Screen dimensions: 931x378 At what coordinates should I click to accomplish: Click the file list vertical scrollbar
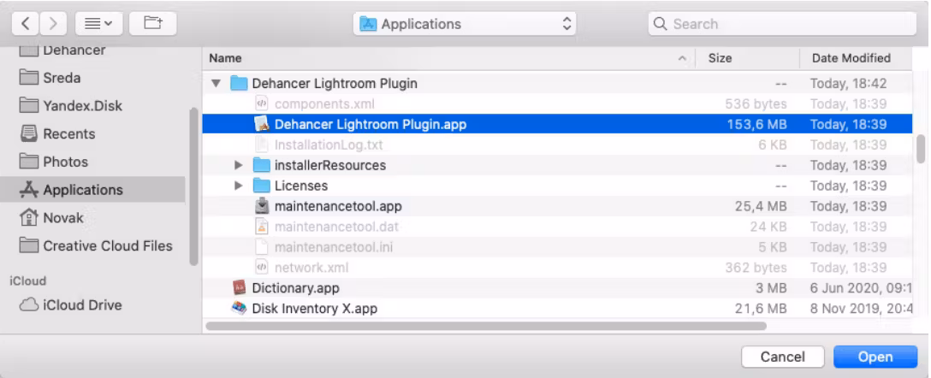click(921, 148)
